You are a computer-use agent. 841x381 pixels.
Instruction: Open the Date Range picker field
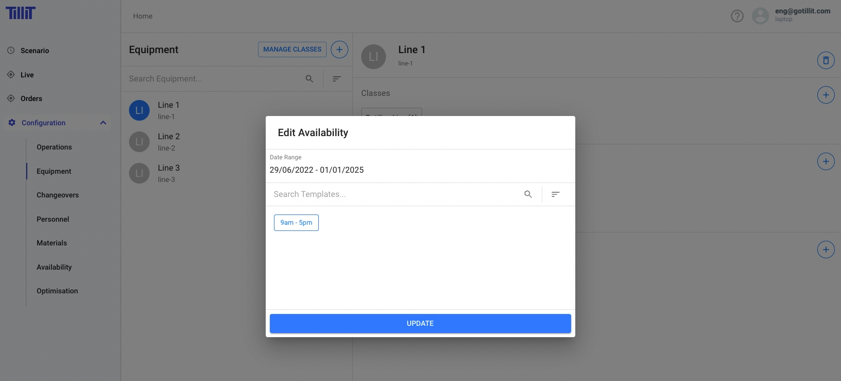tap(316, 170)
